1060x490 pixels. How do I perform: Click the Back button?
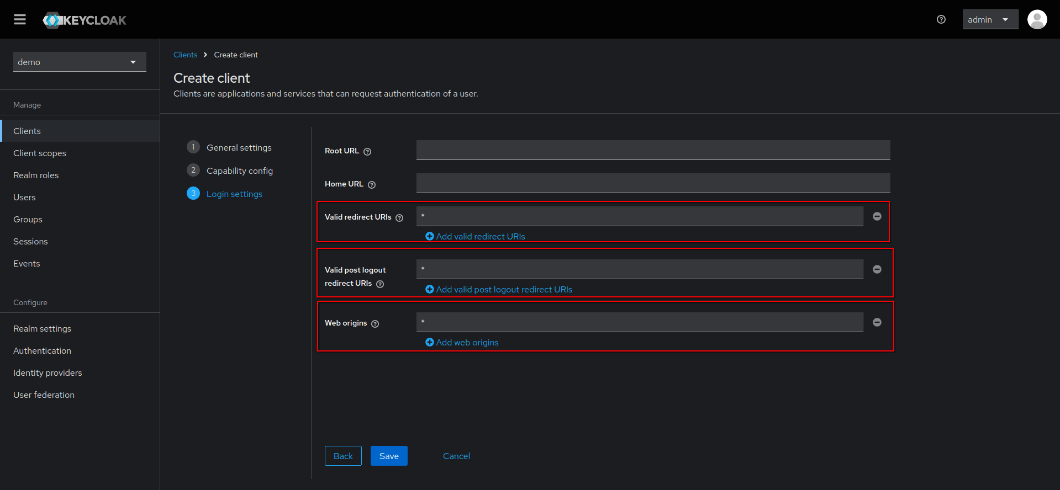point(343,456)
